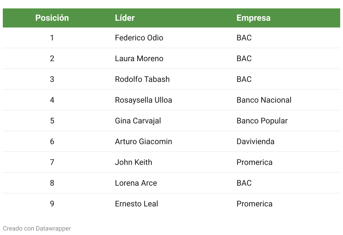
Task: Select position number 5 cell
Action: tap(52, 121)
